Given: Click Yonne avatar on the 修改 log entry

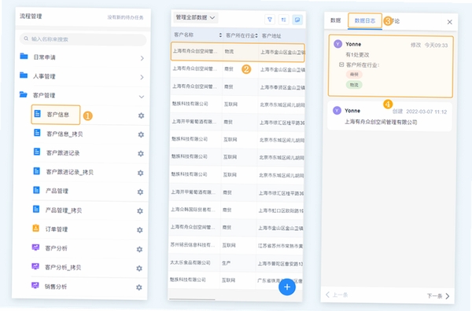Looking at the screenshot, I should point(338,44).
